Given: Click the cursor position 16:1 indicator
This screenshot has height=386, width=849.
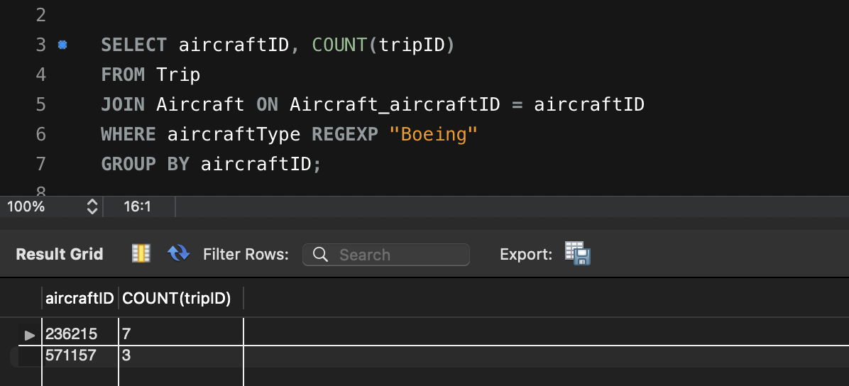Looking at the screenshot, I should [x=138, y=206].
